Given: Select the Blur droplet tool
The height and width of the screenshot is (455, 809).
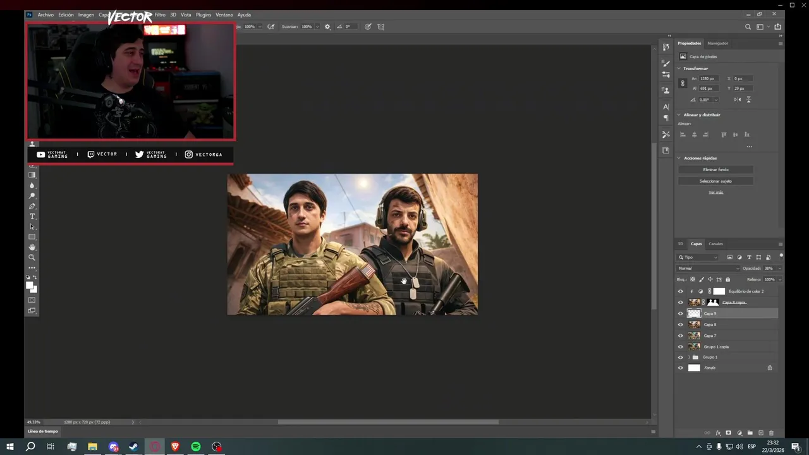Looking at the screenshot, I should tap(32, 186).
